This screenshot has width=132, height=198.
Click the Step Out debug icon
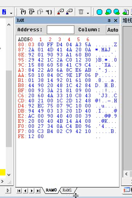click(x=40, y=12)
